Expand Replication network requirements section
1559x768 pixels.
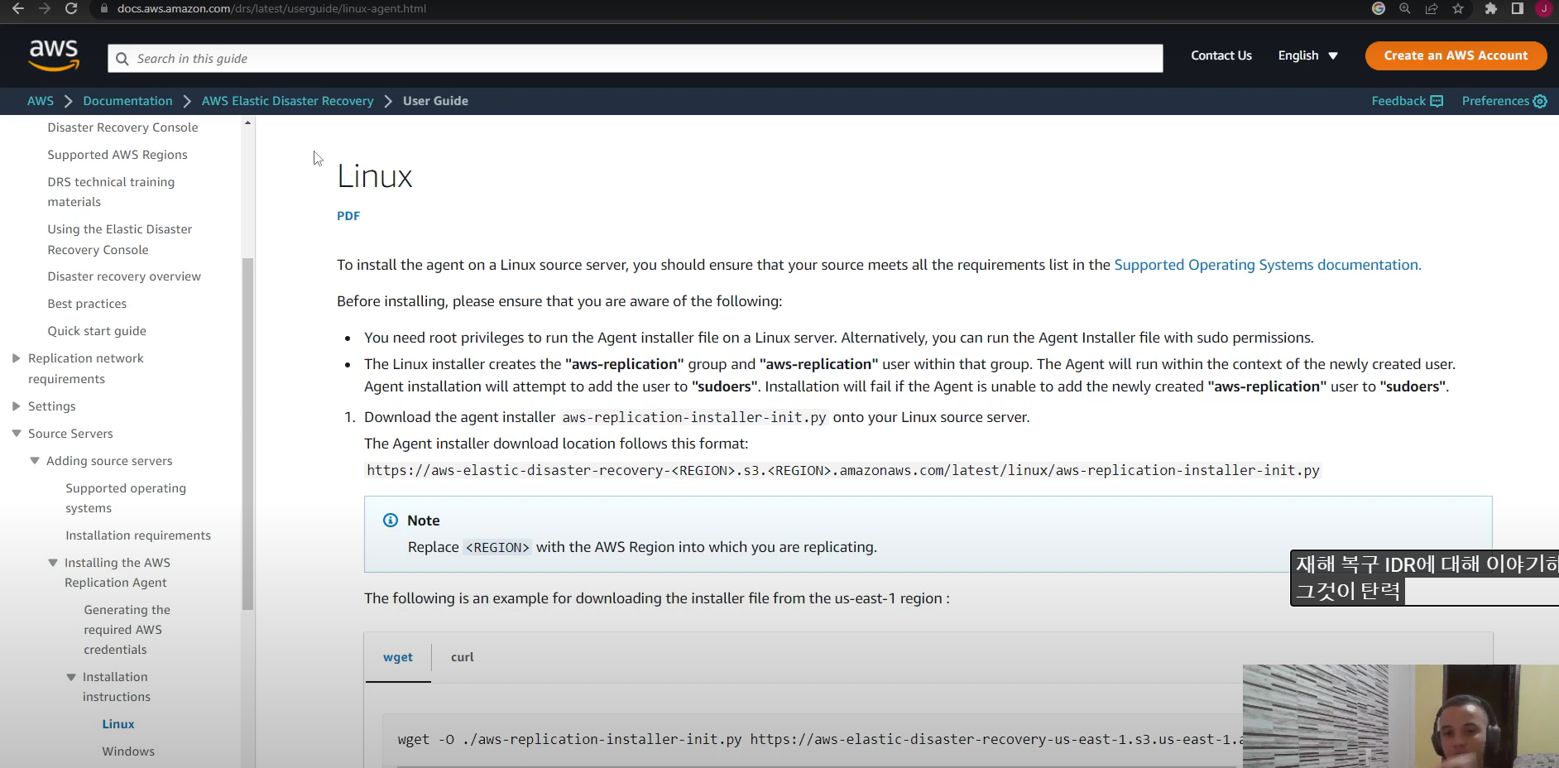[16, 358]
